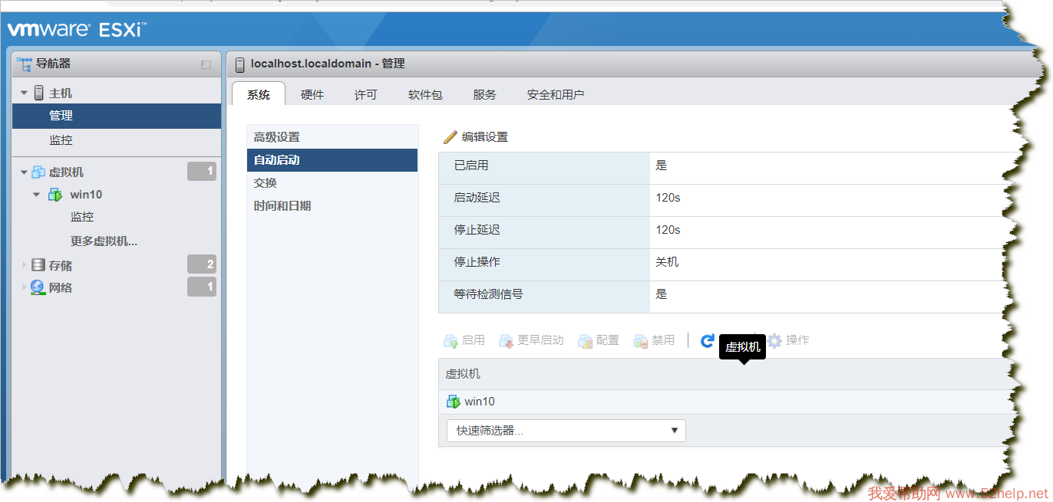Click the pencil 编辑设置 icon
Image resolution: width=1053 pixels, height=502 pixels.
pos(451,137)
